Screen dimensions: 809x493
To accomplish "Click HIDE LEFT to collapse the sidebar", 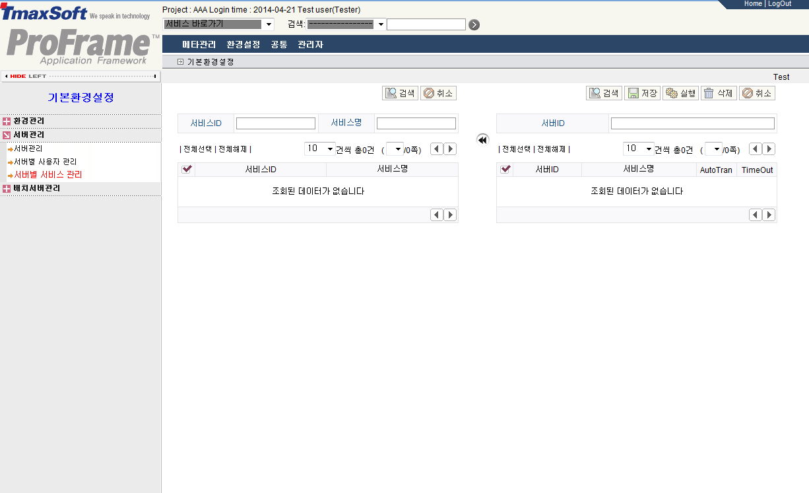I will pyautogui.click(x=81, y=77).
